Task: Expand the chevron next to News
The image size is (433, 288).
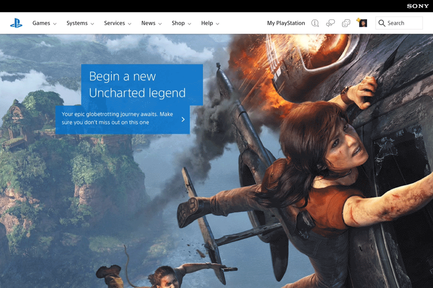Action: click(160, 24)
